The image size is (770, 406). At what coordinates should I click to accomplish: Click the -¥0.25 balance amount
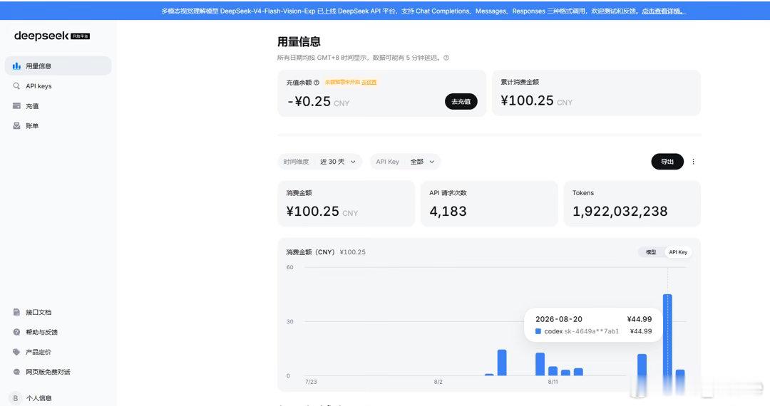309,101
